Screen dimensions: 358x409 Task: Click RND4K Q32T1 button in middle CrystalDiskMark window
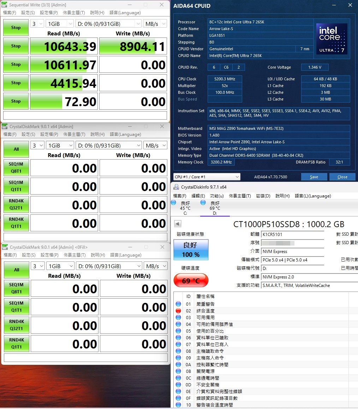16,204
